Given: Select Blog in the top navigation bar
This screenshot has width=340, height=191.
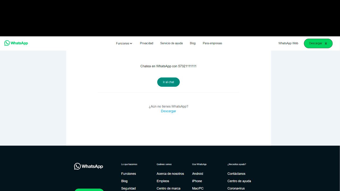Looking at the screenshot, I should 193,43.
